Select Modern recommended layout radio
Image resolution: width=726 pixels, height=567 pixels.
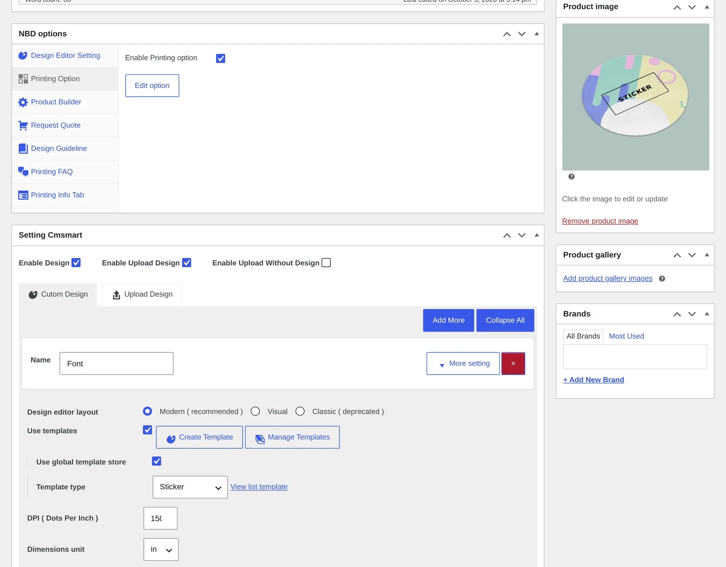click(x=147, y=411)
